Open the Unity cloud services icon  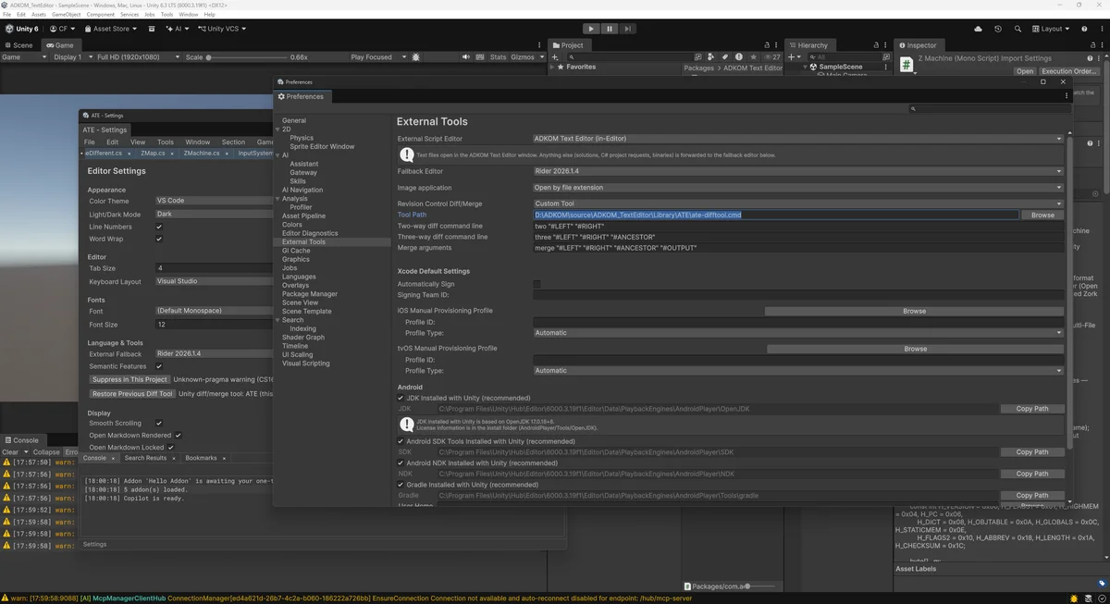978,29
